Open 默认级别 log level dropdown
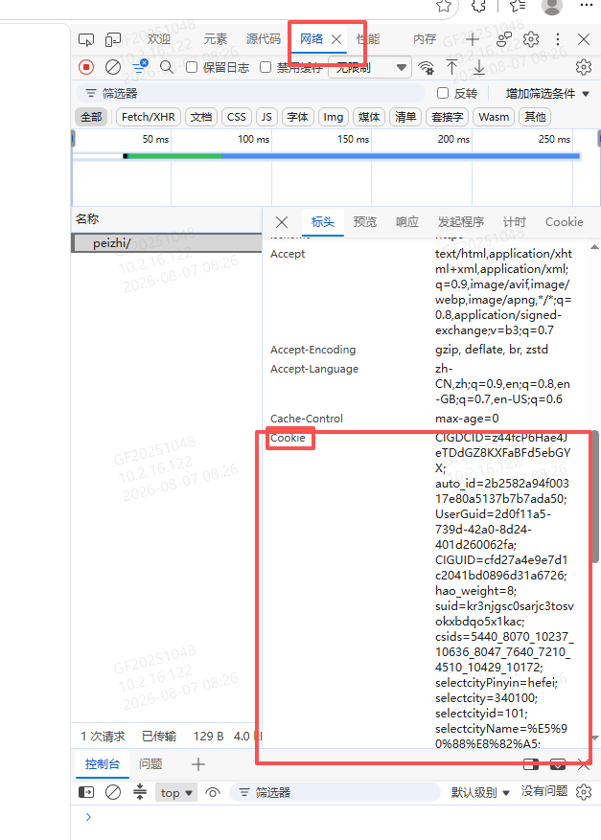The width and height of the screenshot is (601, 840). [480, 792]
